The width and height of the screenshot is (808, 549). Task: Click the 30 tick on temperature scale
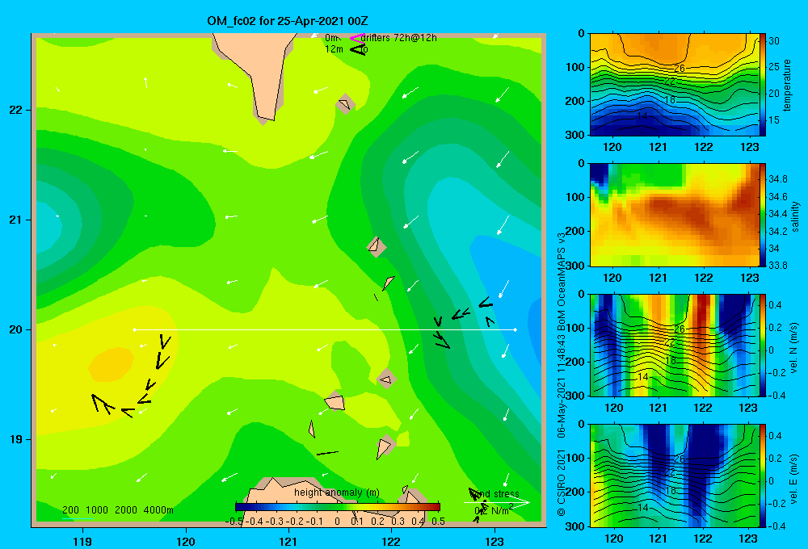pos(774,41)
